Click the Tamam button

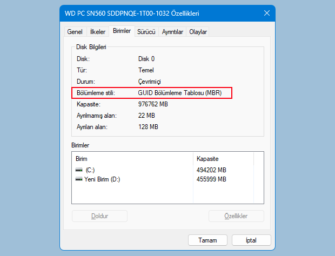[x=207, y=240]
